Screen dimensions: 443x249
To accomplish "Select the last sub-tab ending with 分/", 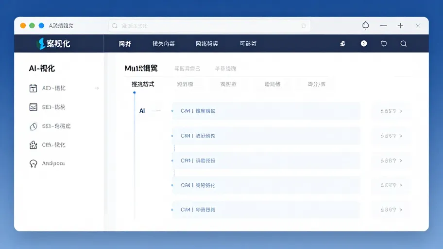I will (x=316, y=84).
